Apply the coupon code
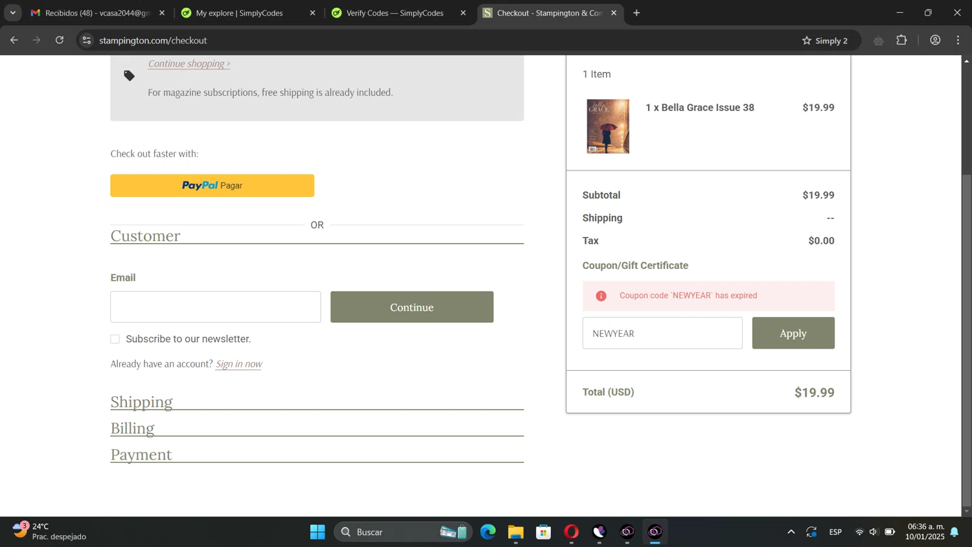972x547 pixels. click(x=793, y=333)
